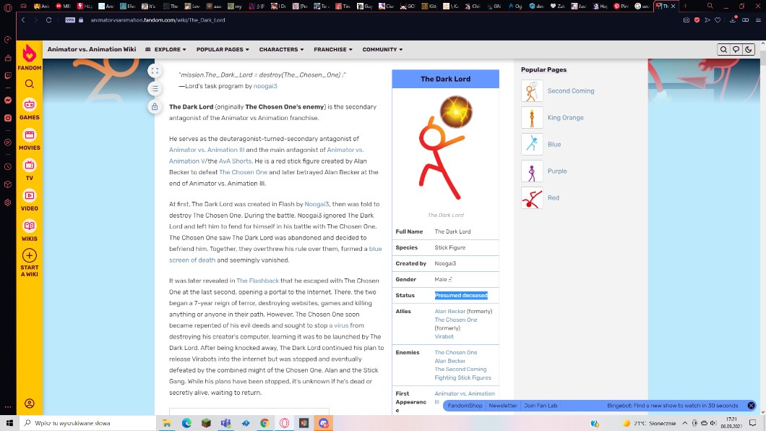The image size is (766, 431).
Task: Expand page to full width view
Action: pyautogui.click(x=155, y=71)
